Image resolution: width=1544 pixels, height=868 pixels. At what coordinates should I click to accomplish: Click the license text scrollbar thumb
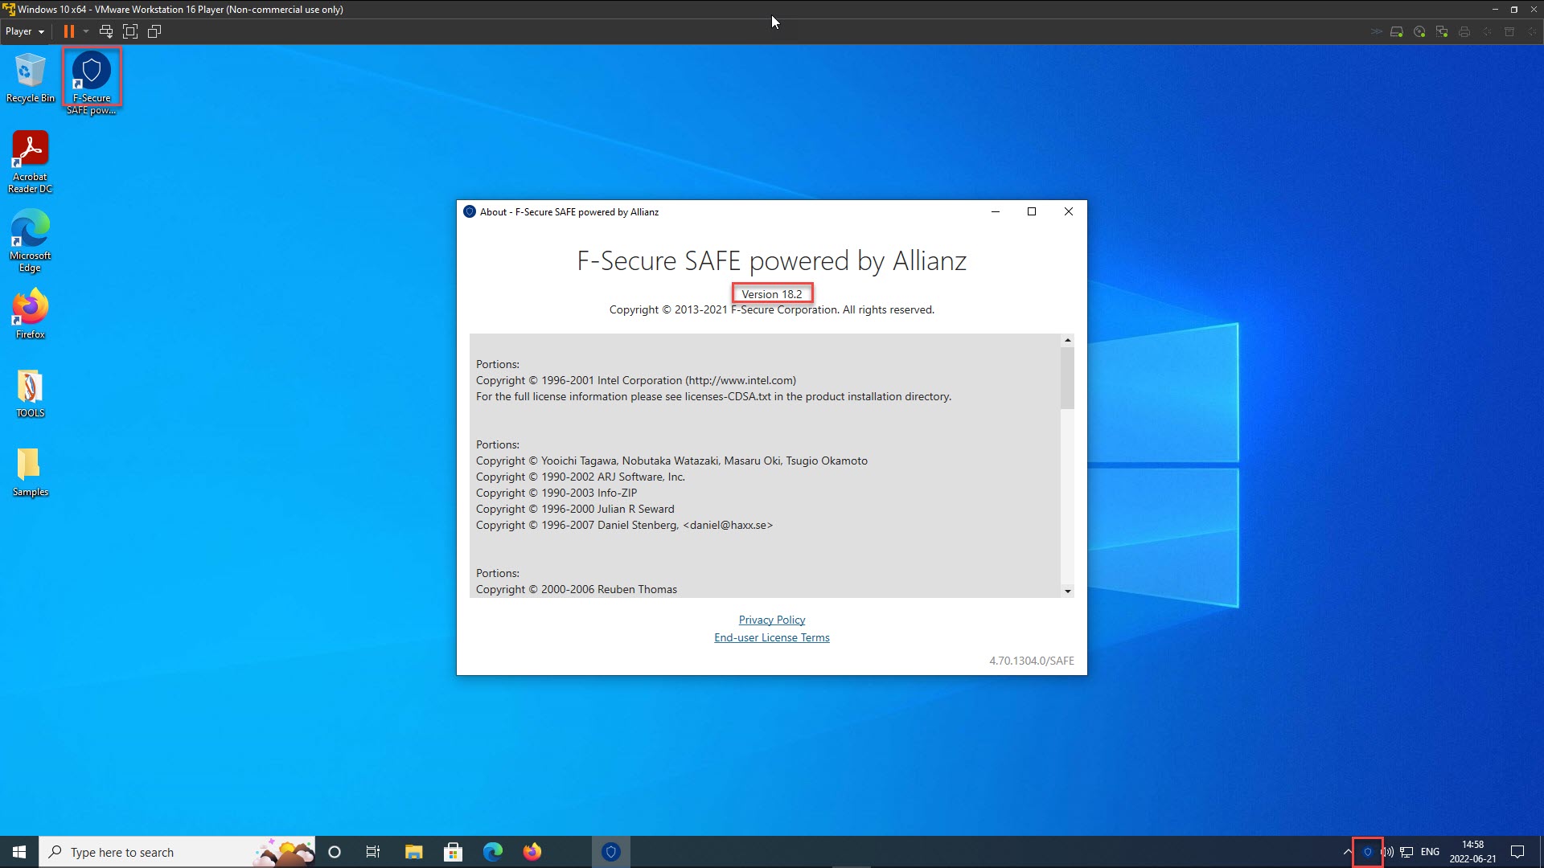1068,378
